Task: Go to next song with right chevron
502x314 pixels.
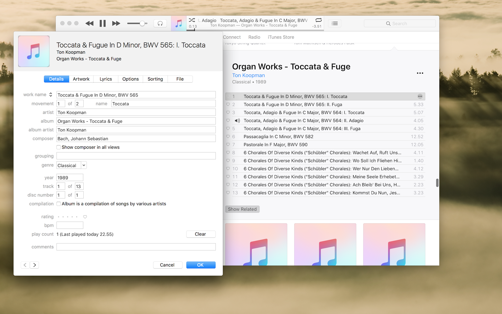Action: tap(35, 265)
